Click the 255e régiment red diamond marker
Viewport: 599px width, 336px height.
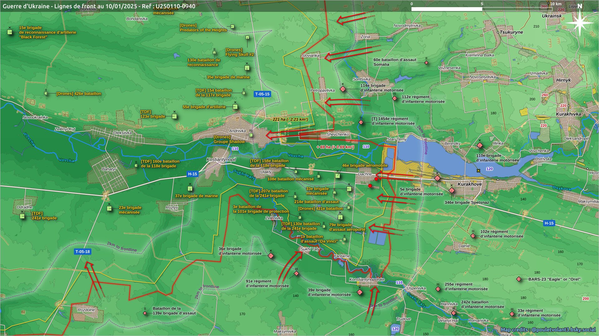coord(438,289)
